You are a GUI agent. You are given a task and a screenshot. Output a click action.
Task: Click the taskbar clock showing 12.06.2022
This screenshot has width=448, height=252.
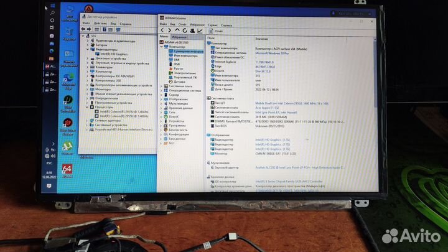click(x=49, y=175)
